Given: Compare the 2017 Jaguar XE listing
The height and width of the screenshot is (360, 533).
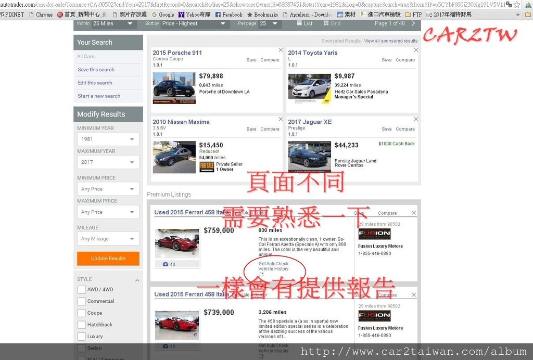Looking at the screenshot, I should pos(405,129).
